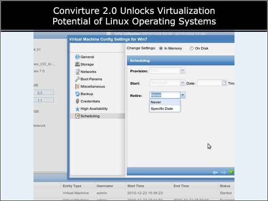
Task: Select In Memory change settings option
Action: pos(161,49)
